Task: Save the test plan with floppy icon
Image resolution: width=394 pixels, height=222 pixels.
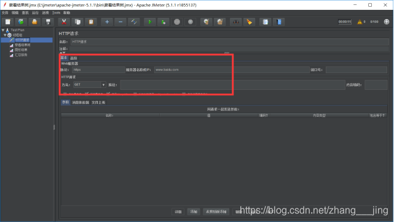Action: click(48, 22)
